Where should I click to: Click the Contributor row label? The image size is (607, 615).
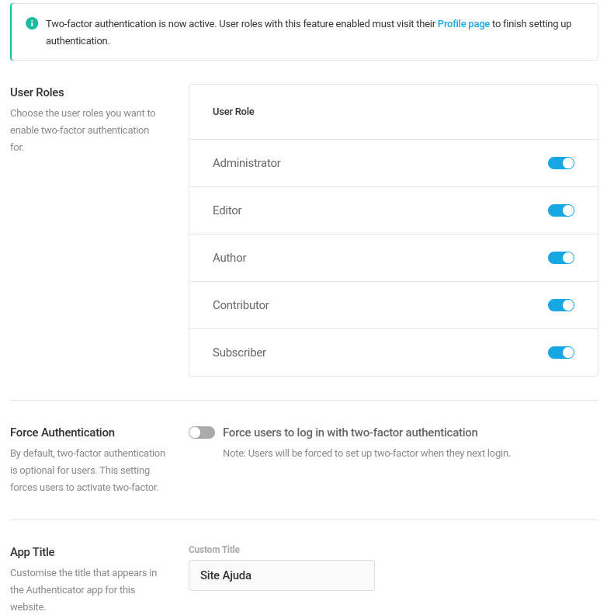point(241,305)
